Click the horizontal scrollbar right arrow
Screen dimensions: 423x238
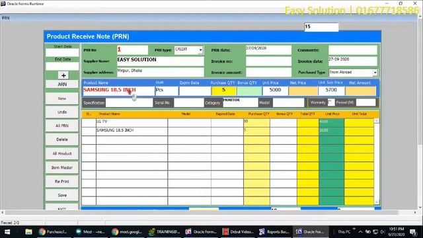click(x=415, y=213)
